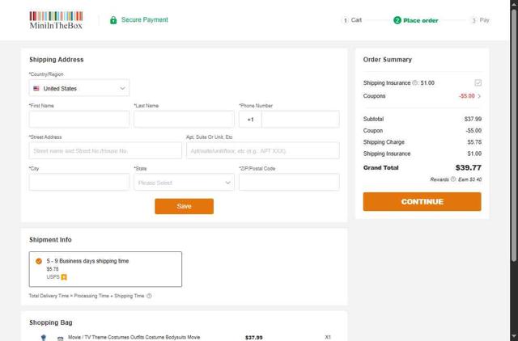Go to step 1 Cart
This screenshot has width=518, height=341.
(x=352, y=20)
